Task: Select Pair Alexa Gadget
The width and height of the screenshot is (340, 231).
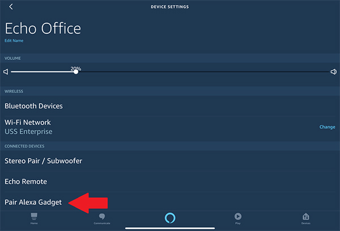Action: [170, 202]
